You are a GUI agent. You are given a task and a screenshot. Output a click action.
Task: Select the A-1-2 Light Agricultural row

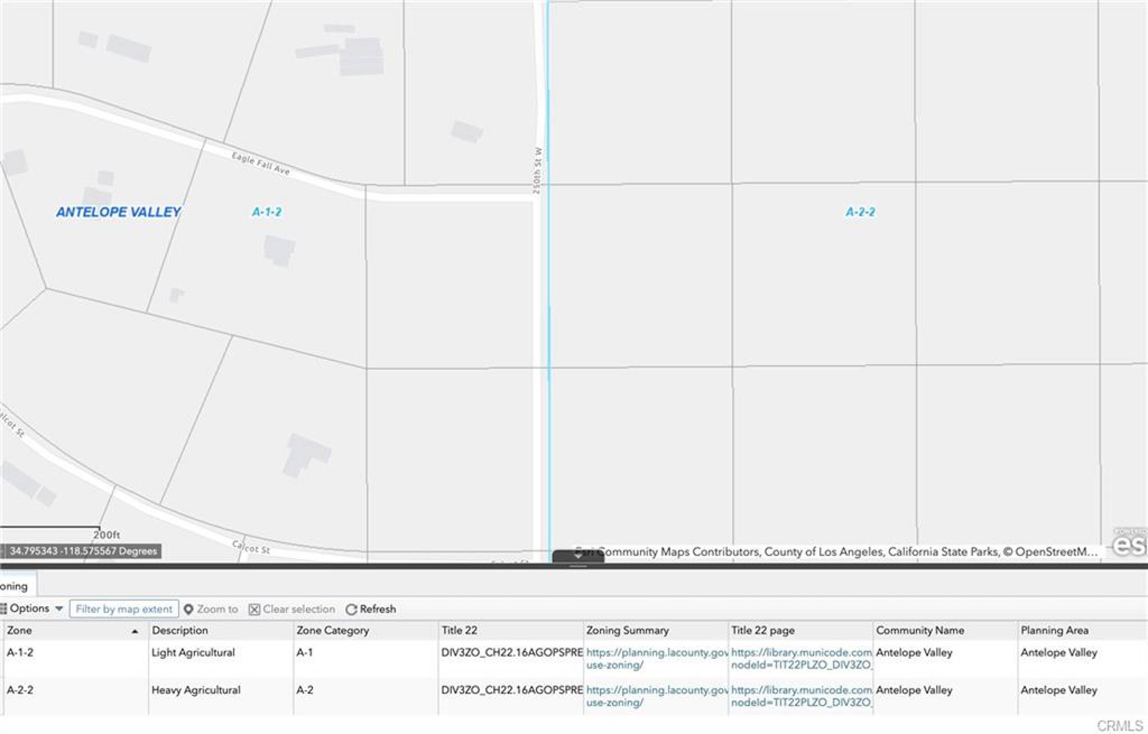tap(193, 653)
